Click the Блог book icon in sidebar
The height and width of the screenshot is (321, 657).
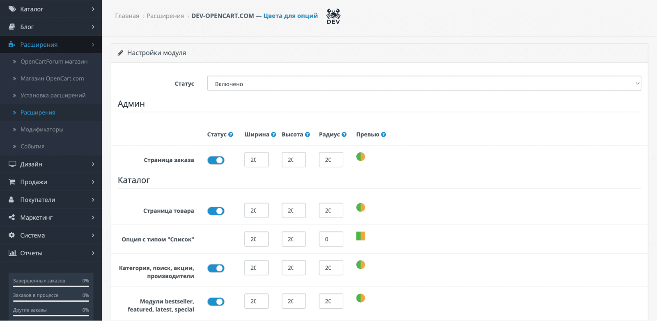coord(12,27)
